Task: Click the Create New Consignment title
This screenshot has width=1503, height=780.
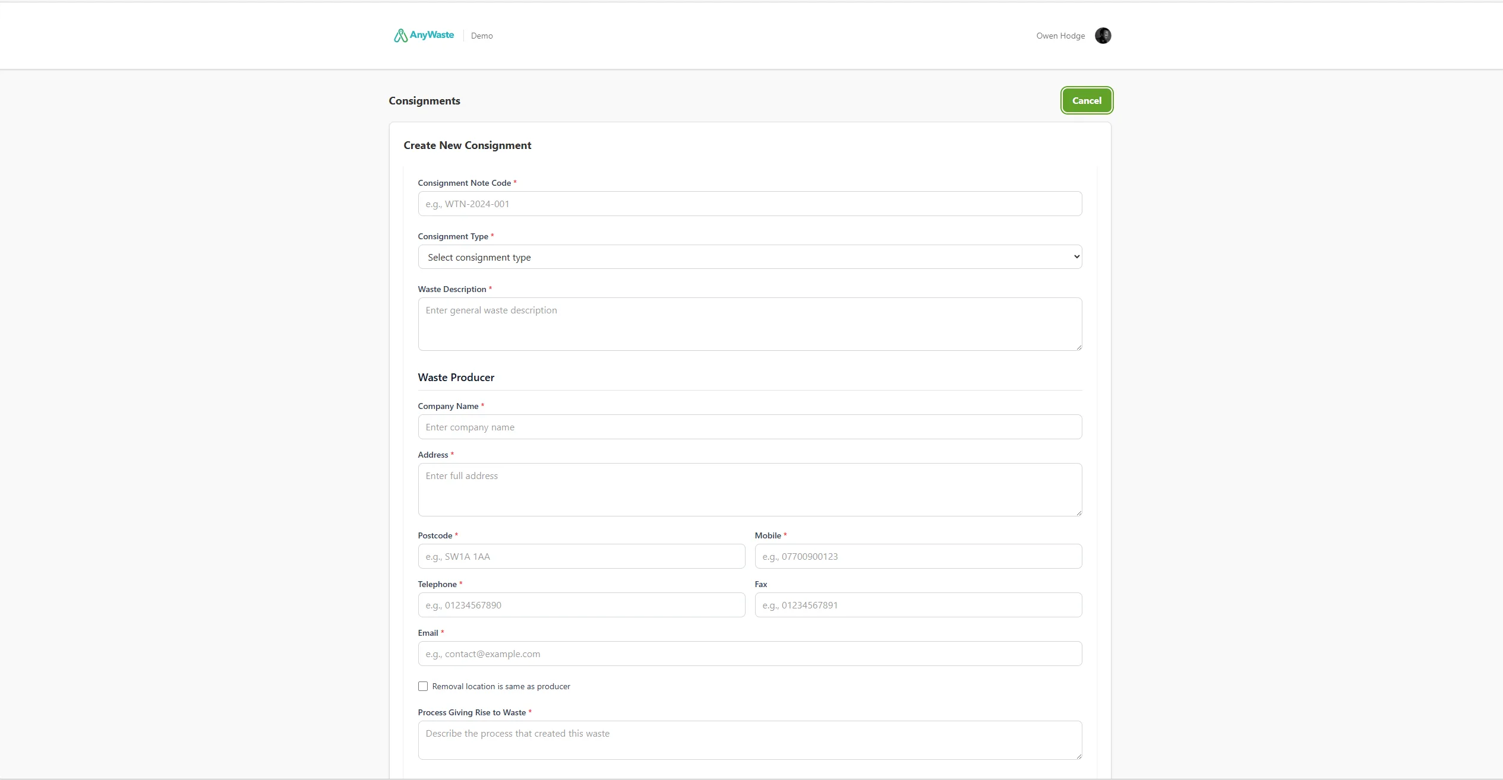Action: tap(468, 145)
